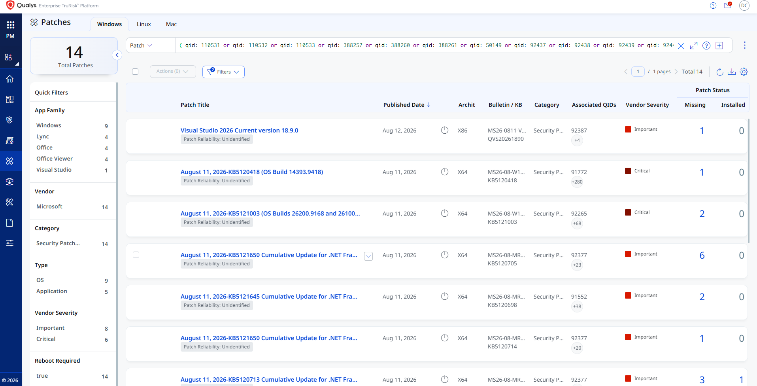Open the Filters dropdown

tap(223, 72)
